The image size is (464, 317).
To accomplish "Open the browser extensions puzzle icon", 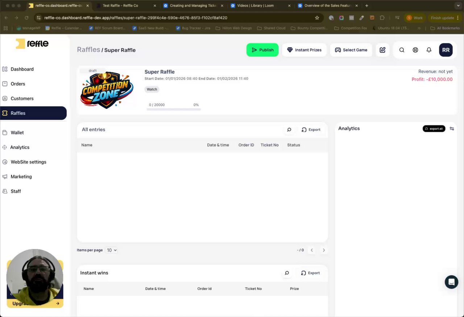I will pyautogui.click(x=382, y=18).
